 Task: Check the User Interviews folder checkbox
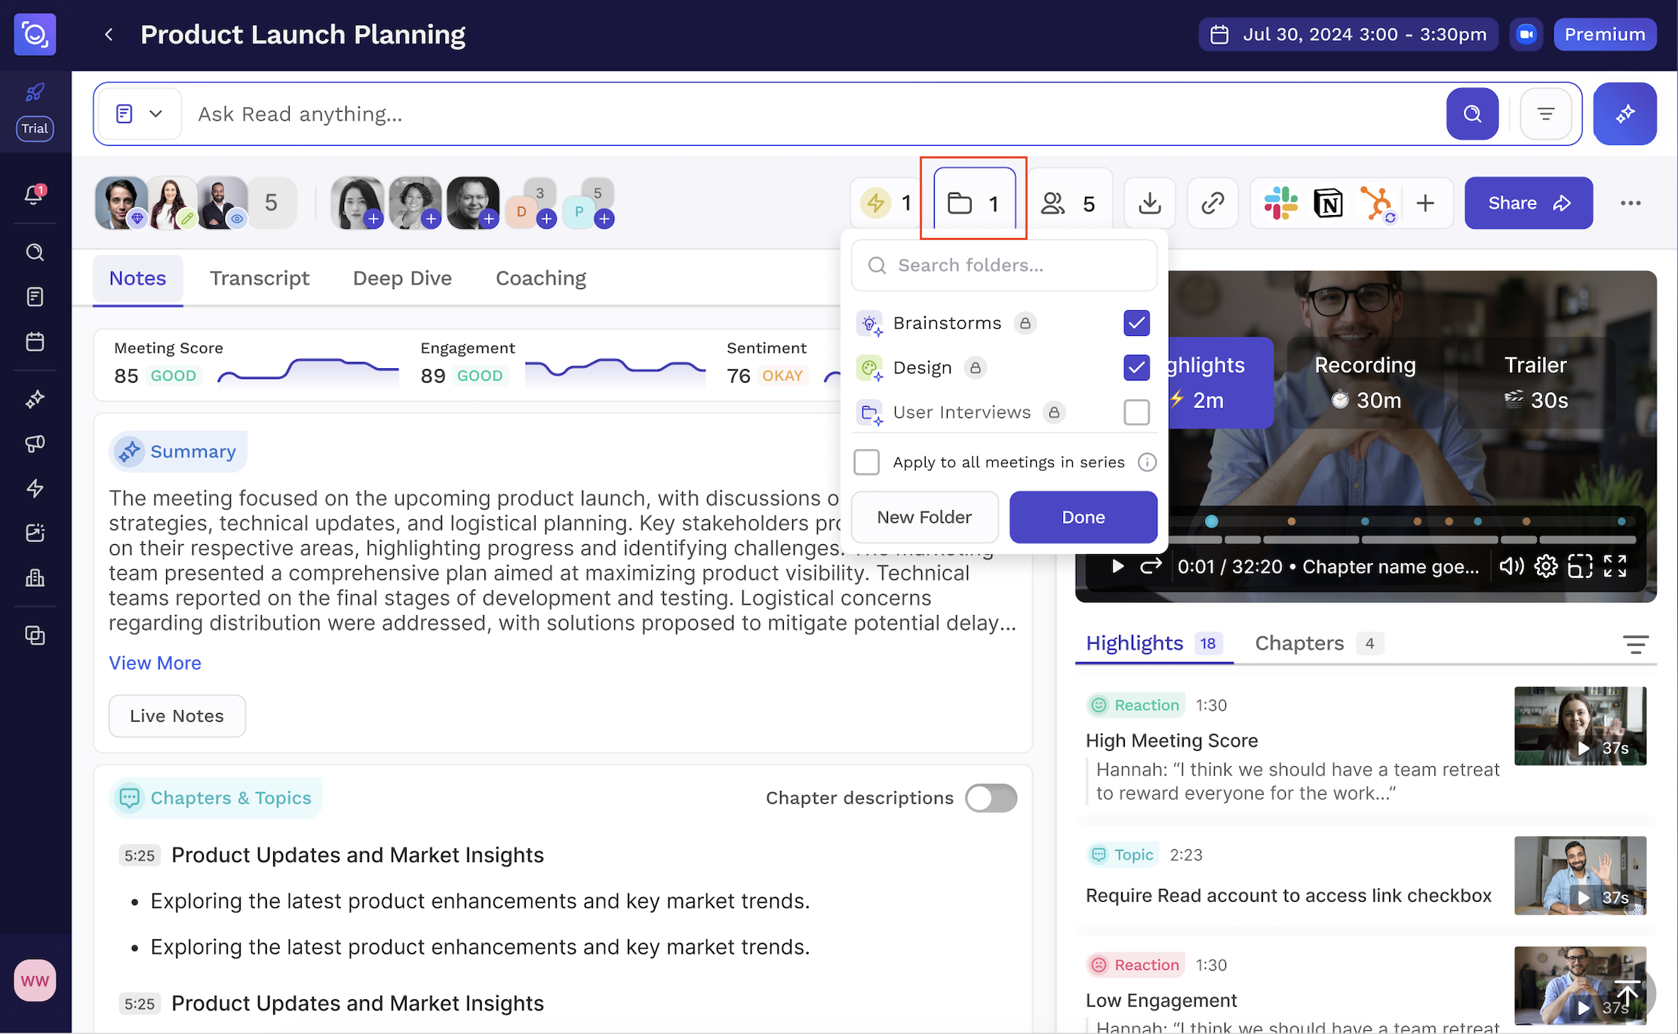(x=1136, y=412)
